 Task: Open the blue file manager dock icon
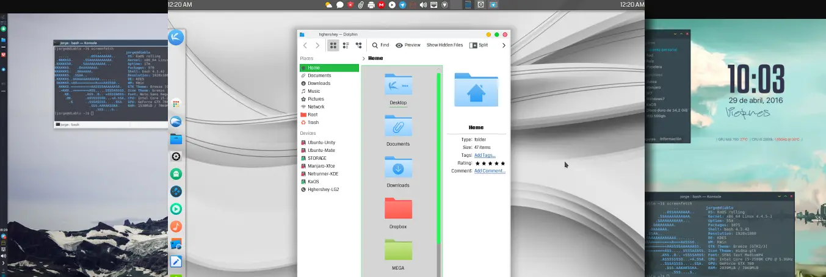coord(176,139)
